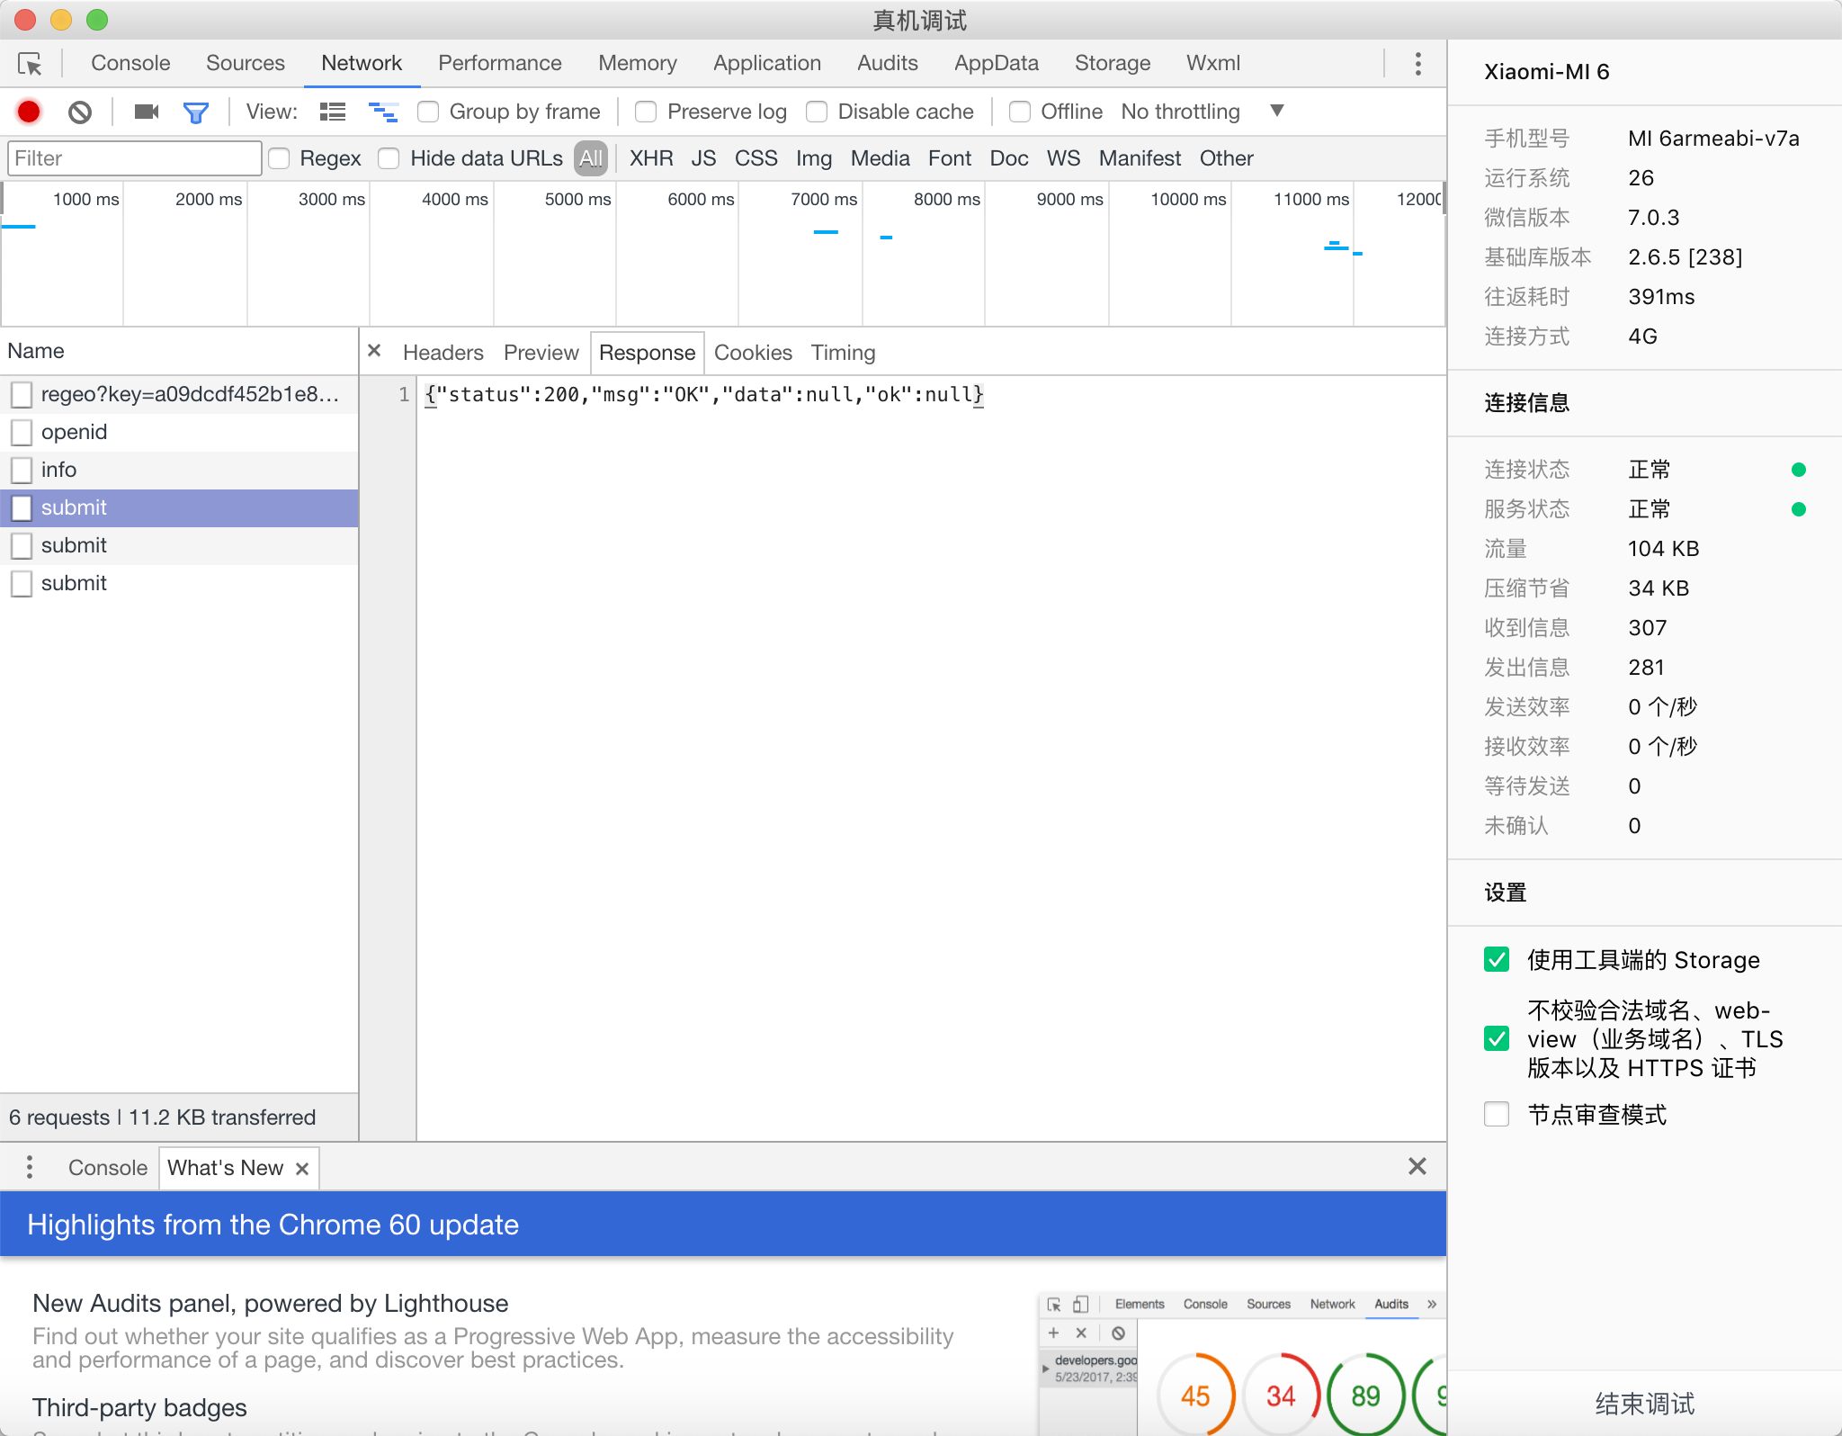Activate the inspect element picker icon
This screenshot has height=1436, width=1842.
(30, 64)
